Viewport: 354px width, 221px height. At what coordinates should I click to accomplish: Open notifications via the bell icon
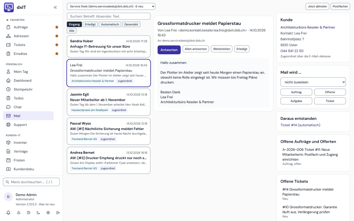[x=8, y=213]
